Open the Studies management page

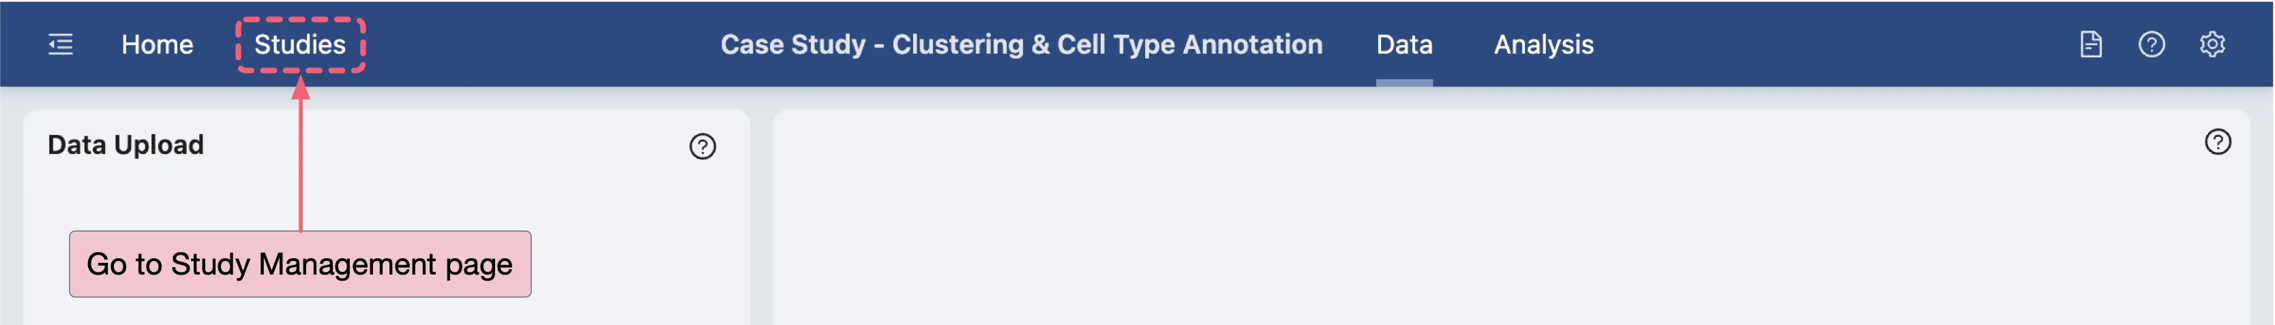point(299,44)
